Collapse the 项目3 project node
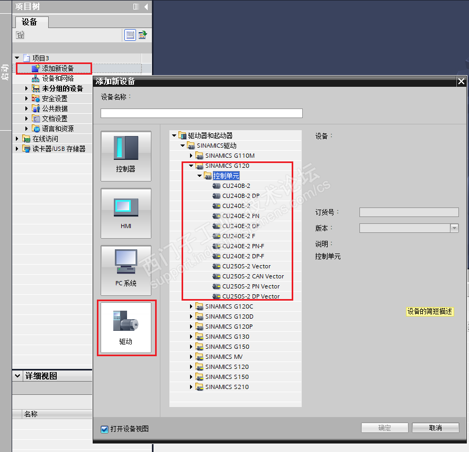This screenshot has height=452, width=469. [17, 58]
